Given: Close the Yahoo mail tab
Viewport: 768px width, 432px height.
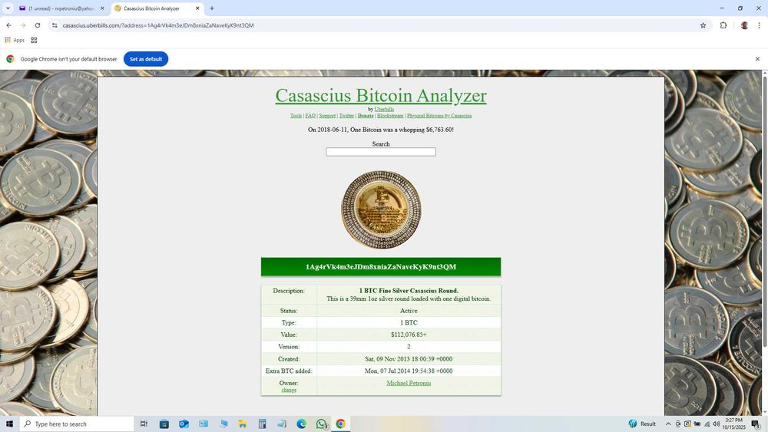Looking at the screenshot, I should pyautogui.click(x=102, y=8).
